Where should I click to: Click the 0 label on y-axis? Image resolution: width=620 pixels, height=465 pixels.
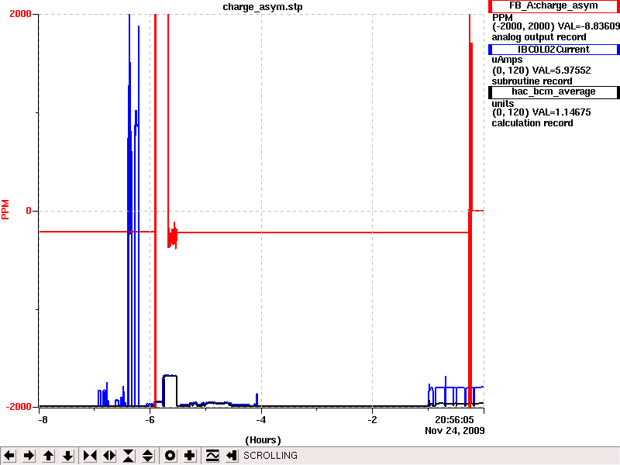point(29,211)
